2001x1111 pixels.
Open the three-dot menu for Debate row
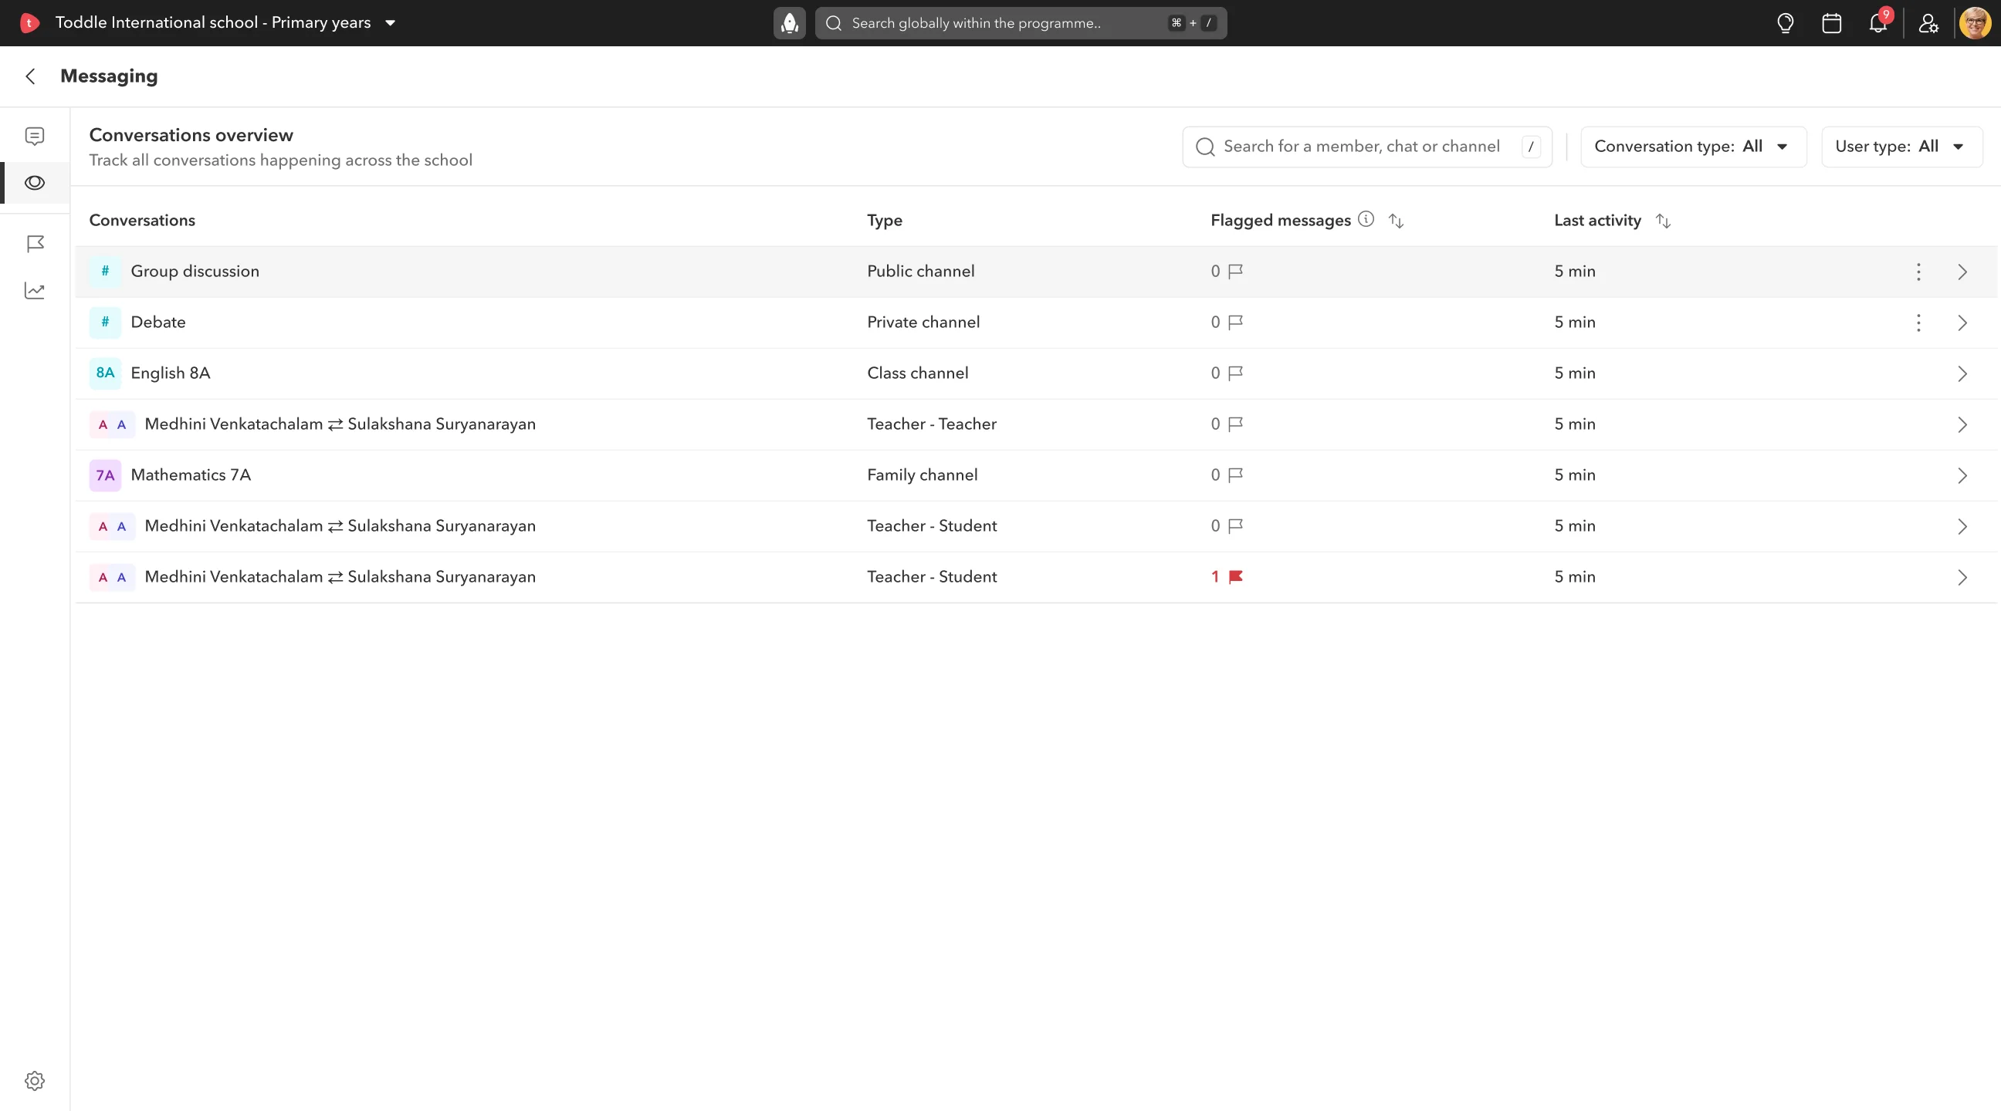pos(1918,322)
